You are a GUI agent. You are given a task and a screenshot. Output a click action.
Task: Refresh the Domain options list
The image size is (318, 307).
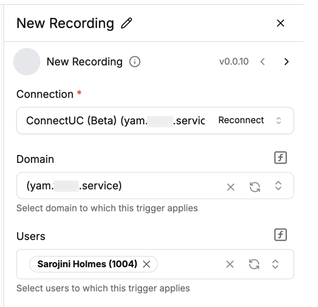coord(255,187)
